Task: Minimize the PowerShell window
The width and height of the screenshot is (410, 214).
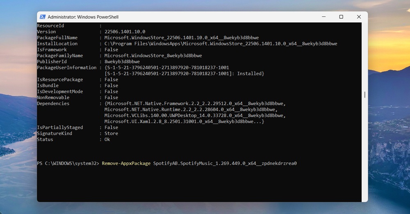Action: (324, 17)
